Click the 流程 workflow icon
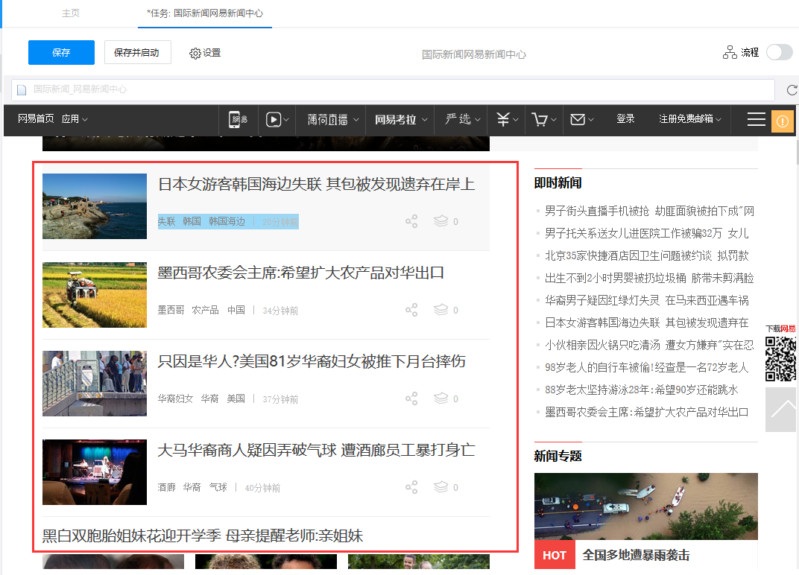Viewport: 799px width, 575px height. (730, 52)
